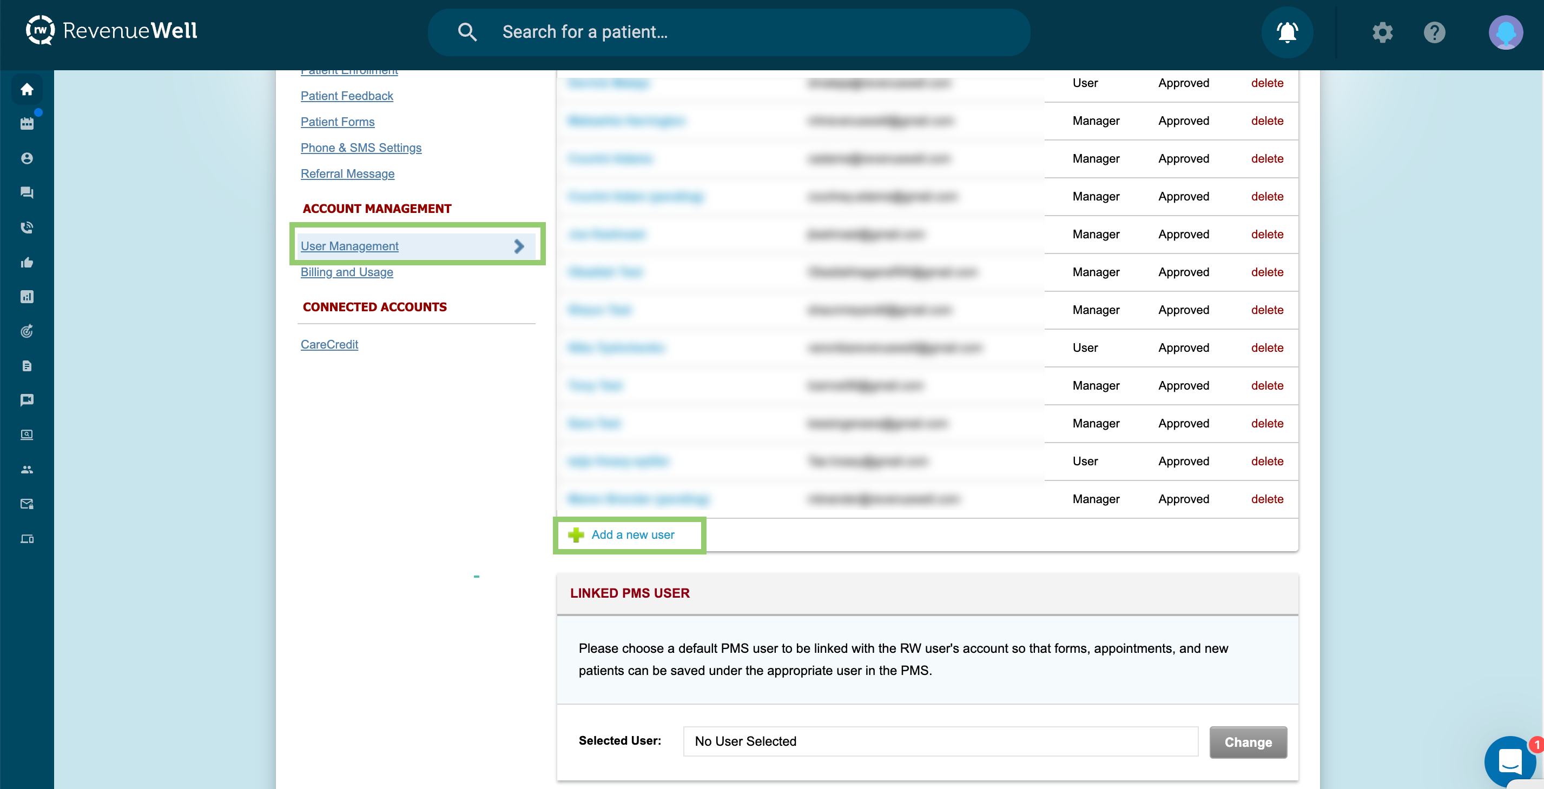Open Patient Forms settings
This screenshot has height=789, width=1544.
click(x=338, y=122)
